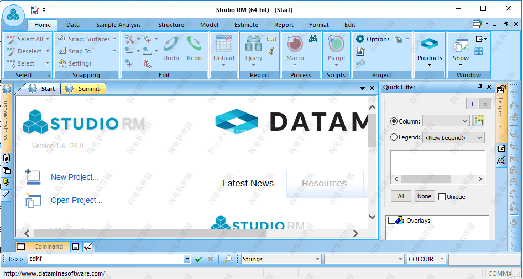
Task: Select the Column radio button
Action: pos(394,121)
